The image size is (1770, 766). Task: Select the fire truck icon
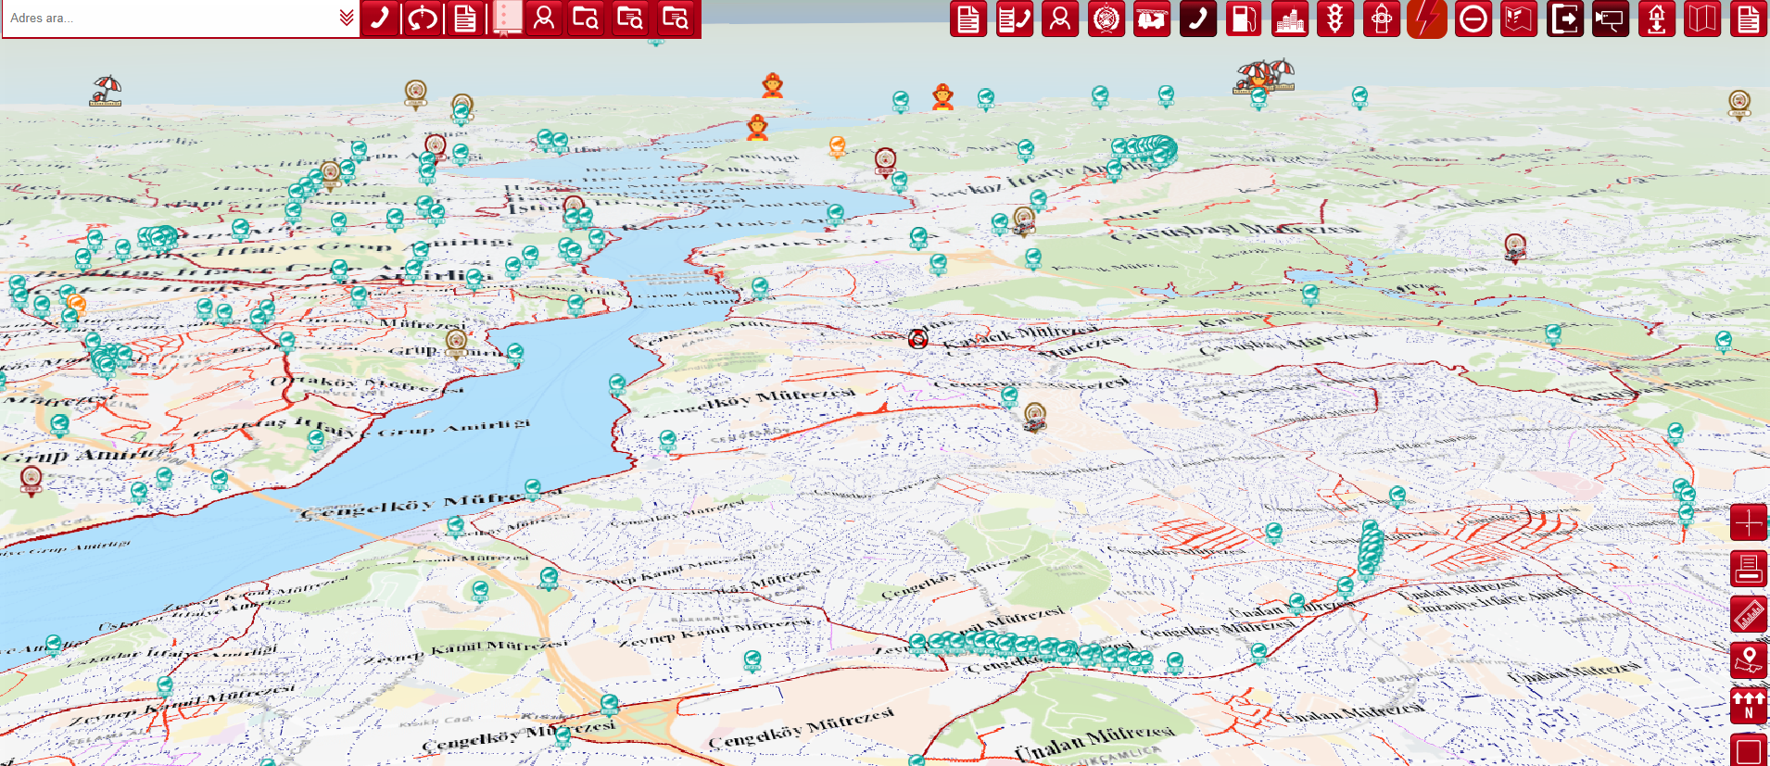pyautogui.click(x=1152, y=19)
